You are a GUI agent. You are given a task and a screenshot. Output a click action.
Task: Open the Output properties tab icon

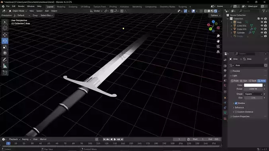225,71
